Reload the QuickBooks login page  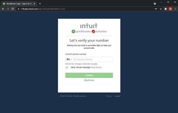(13, 9)
